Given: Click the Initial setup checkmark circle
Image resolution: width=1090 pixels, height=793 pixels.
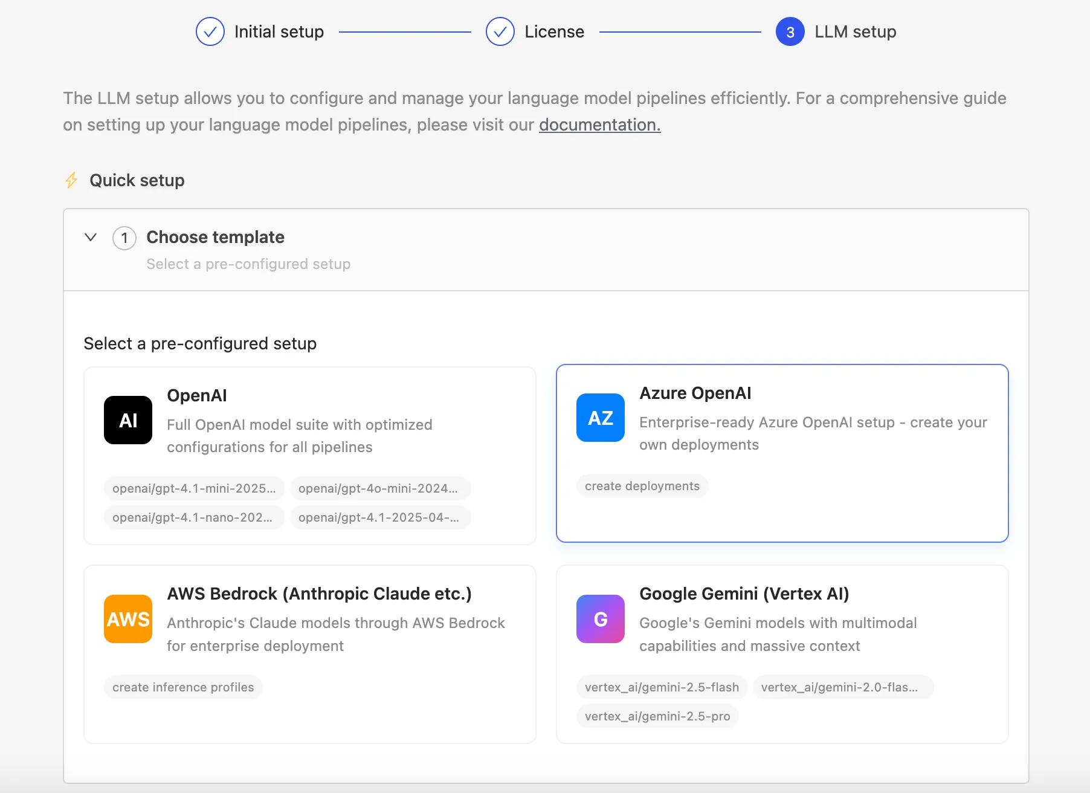Looking at the screenshot, I should [210, 31].
